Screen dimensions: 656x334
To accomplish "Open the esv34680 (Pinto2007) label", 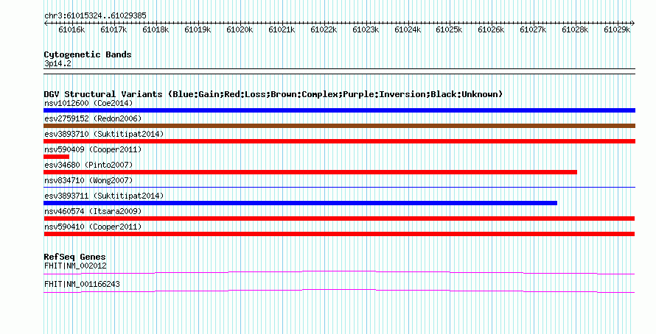I will coord(88,165).
